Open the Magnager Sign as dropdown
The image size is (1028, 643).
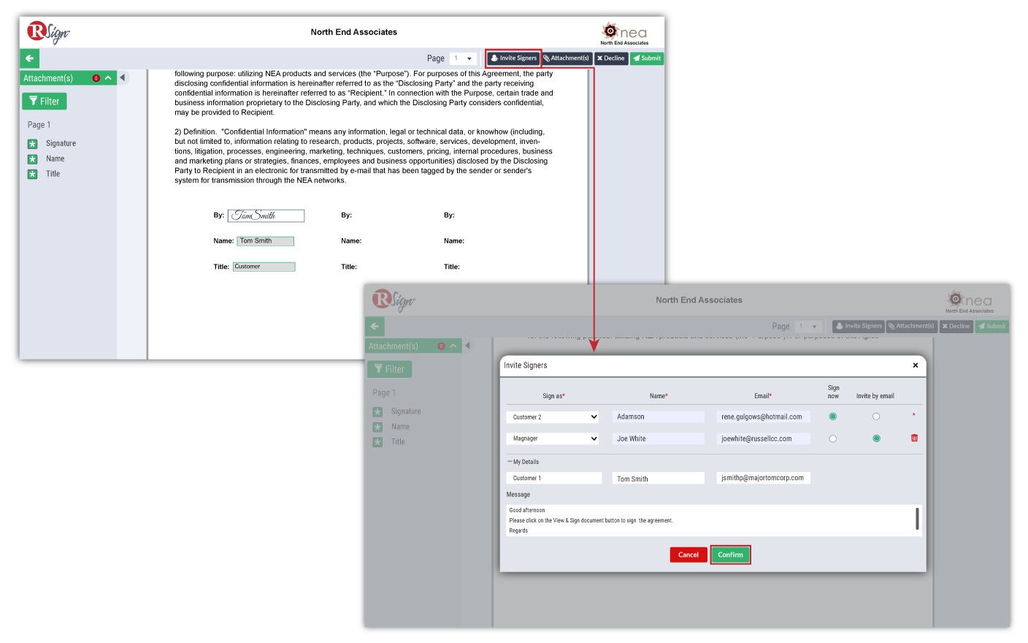[553, 439]
